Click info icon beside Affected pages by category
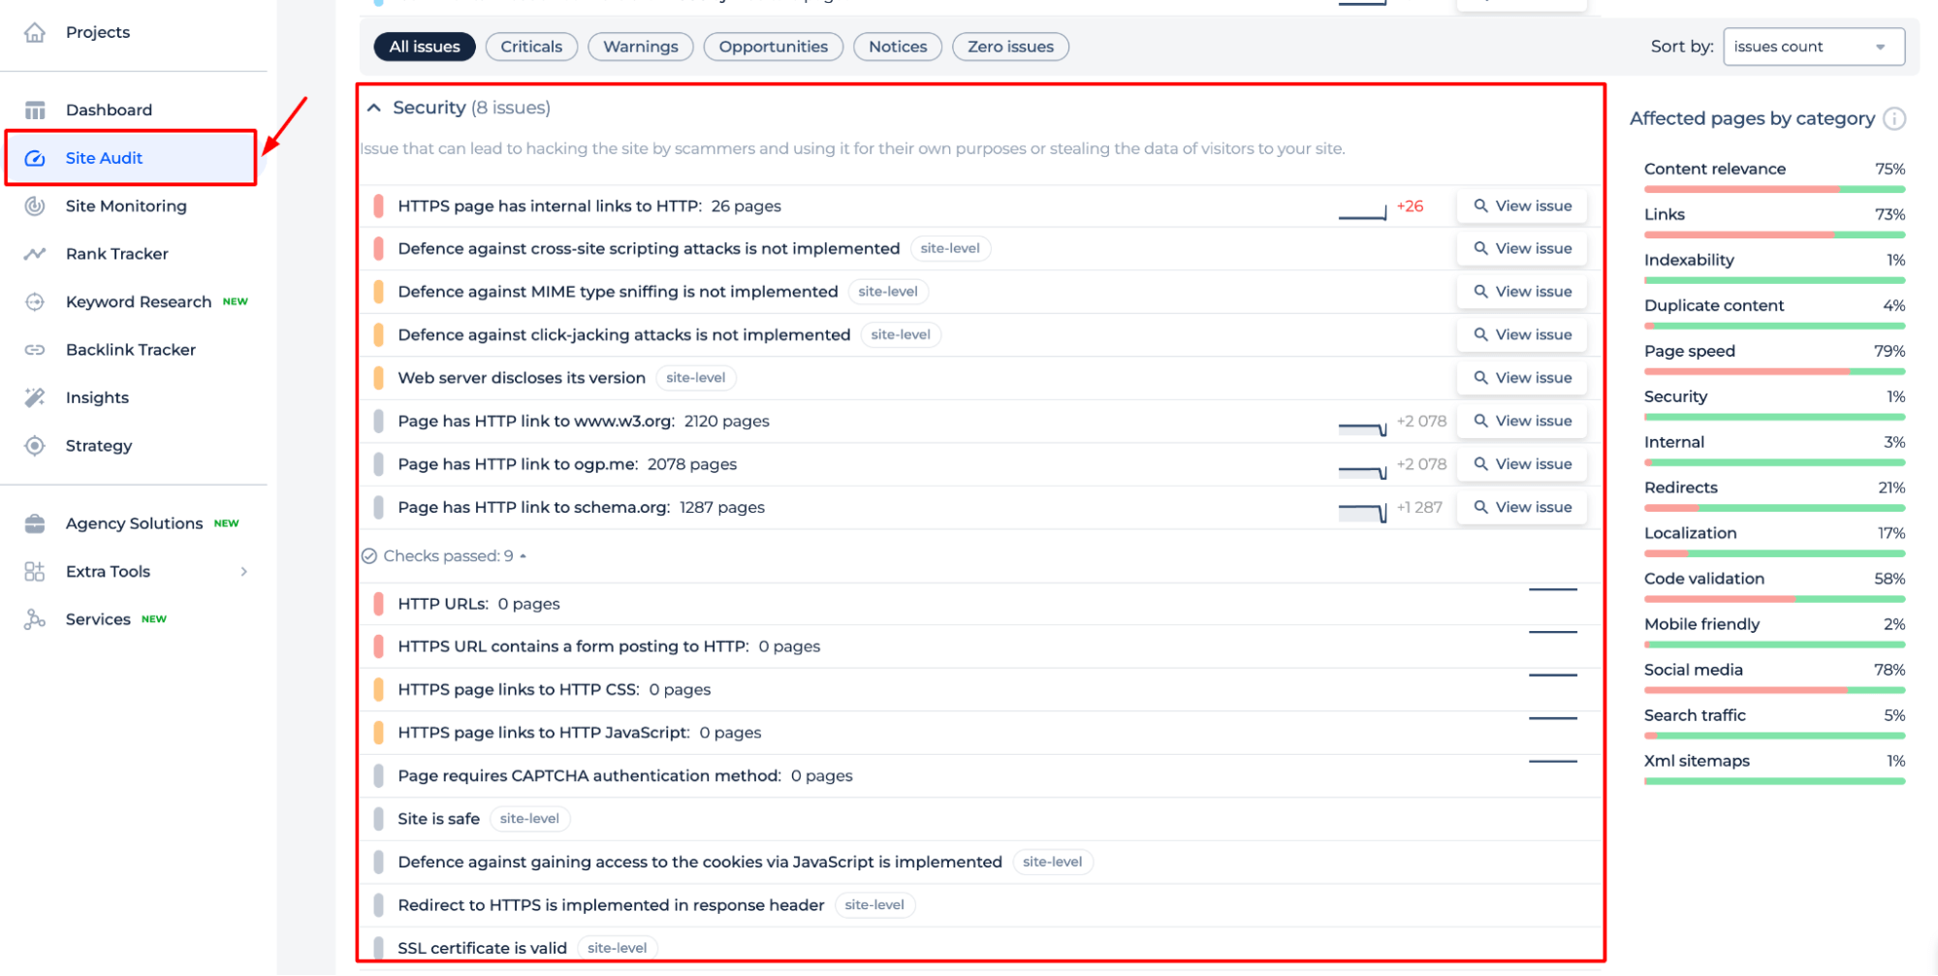 [1893, 118]
